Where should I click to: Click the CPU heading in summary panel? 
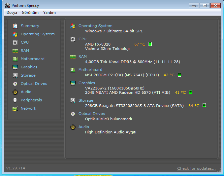tap(82, 39)
